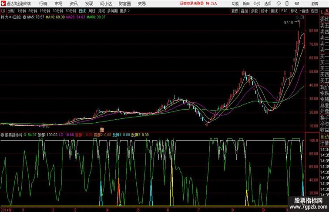Viewport: 329px width, 212px height.
Task: Expand the 更多 periods list
Action: (x=124, y=11)
